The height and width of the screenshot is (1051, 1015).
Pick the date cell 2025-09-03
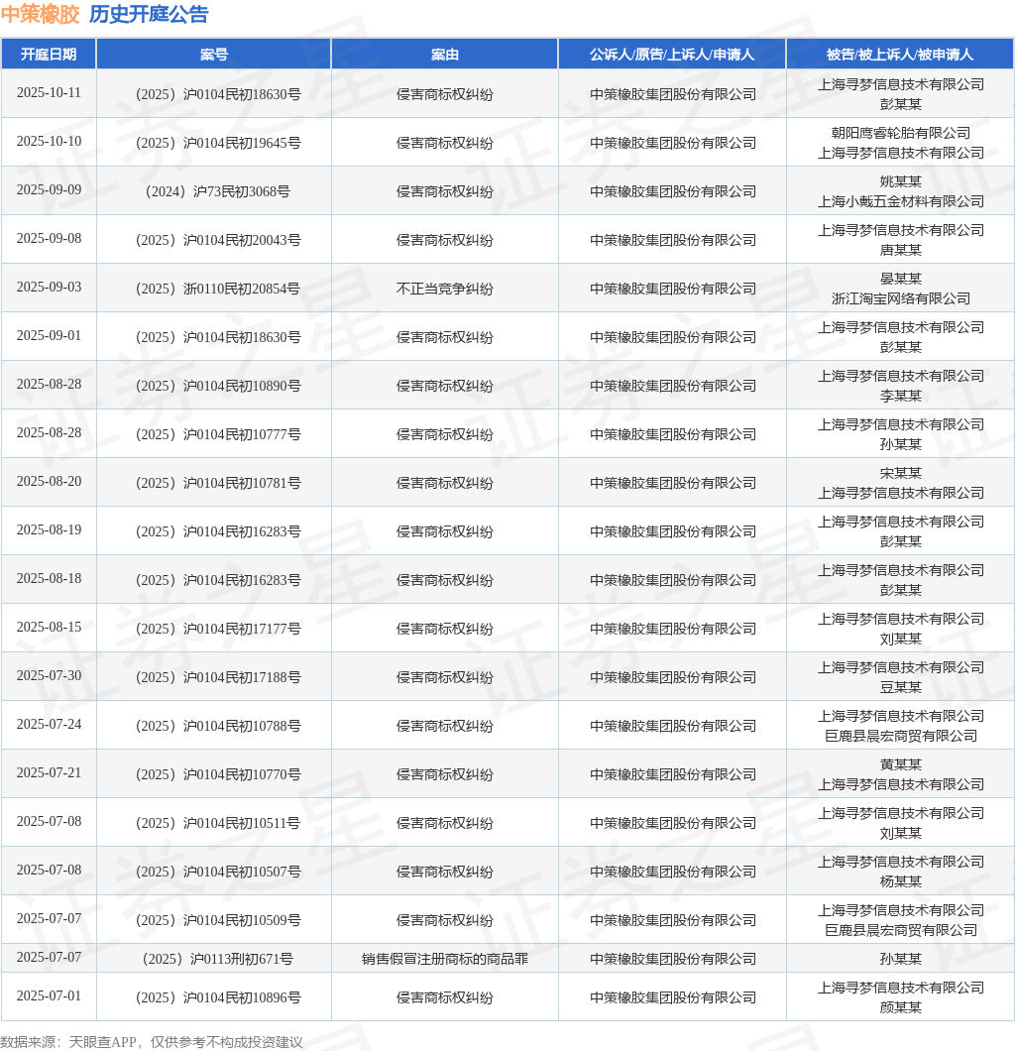pos(49,288)
